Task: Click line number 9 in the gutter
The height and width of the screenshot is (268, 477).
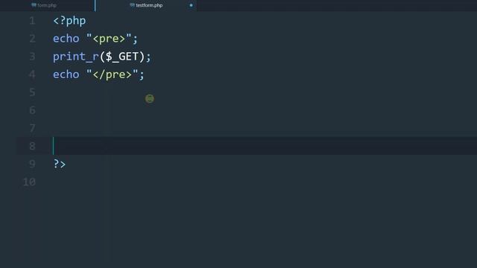Action: tap(32, 164)
